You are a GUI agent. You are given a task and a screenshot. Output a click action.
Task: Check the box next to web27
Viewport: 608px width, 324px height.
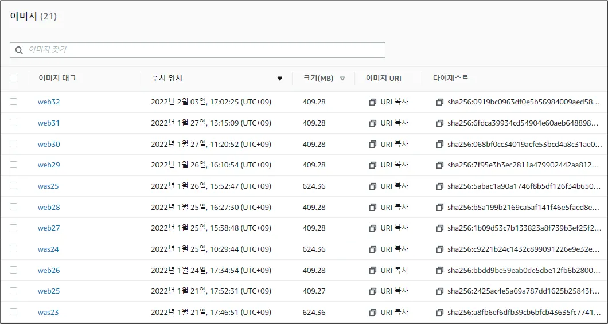coord(14,228)
